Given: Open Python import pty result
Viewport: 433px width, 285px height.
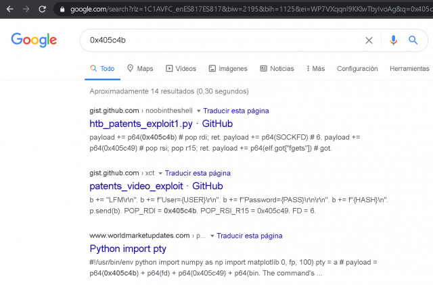Looking at the screenshot, I should pyautogui.click(x=128, y=249).
